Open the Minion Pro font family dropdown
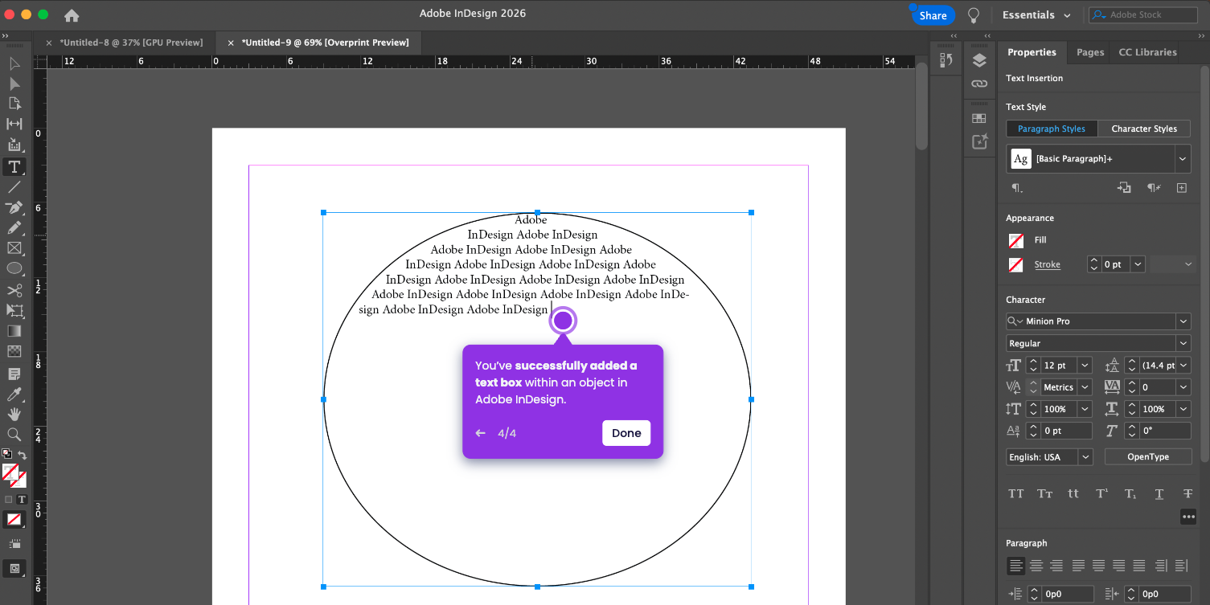Screen dimensions: 1210x605 pyautogui.click(x=1183, y=321)
